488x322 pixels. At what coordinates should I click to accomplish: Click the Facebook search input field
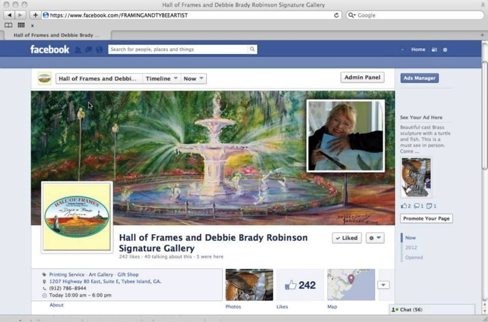(178, 49)
